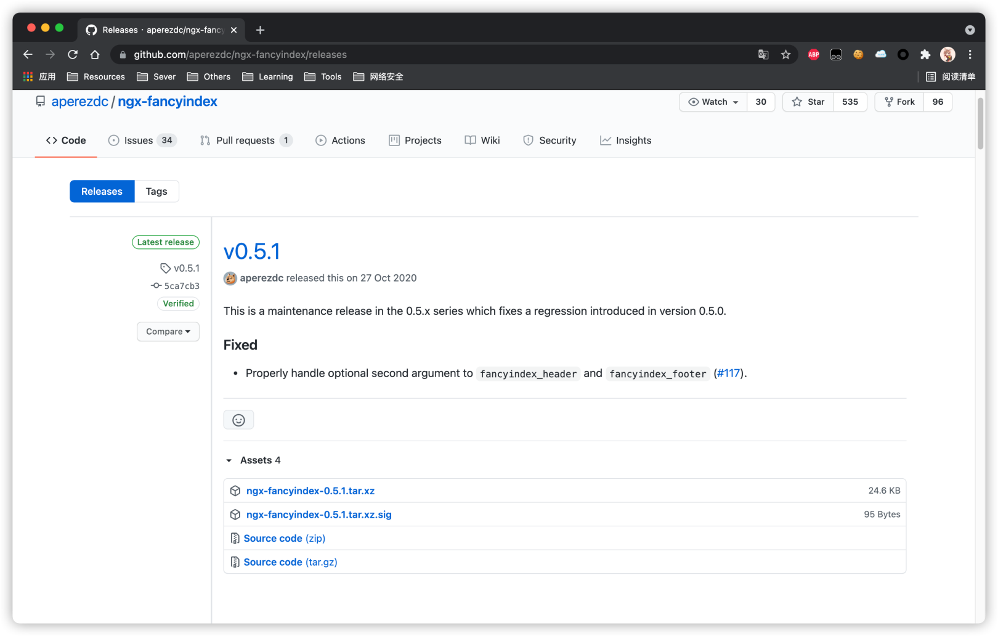998x636 pixels.
Task: Click the AdBlock Plus extension icon
Action: tap(813, 54)
